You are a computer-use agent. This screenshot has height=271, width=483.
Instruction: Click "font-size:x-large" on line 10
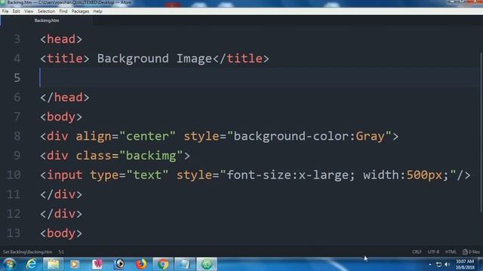pyautogui.click(x=288, y=175)
